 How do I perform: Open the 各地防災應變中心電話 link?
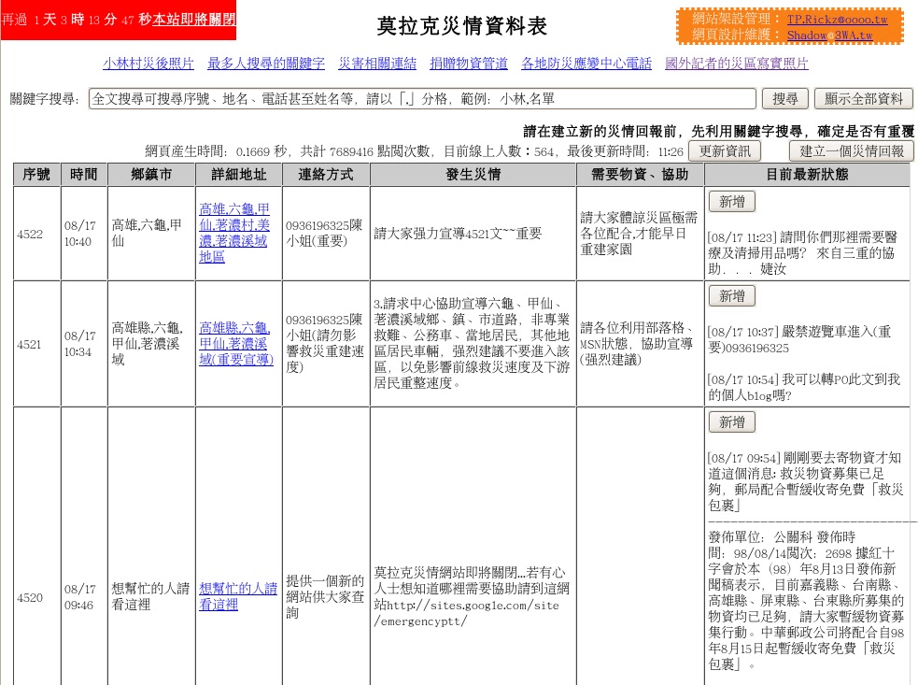[586, 64]
